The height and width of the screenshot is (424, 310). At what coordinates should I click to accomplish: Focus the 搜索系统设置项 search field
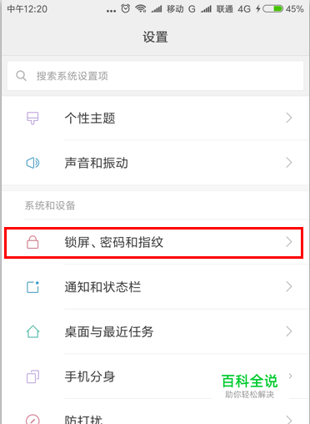[x=155, y=76]
